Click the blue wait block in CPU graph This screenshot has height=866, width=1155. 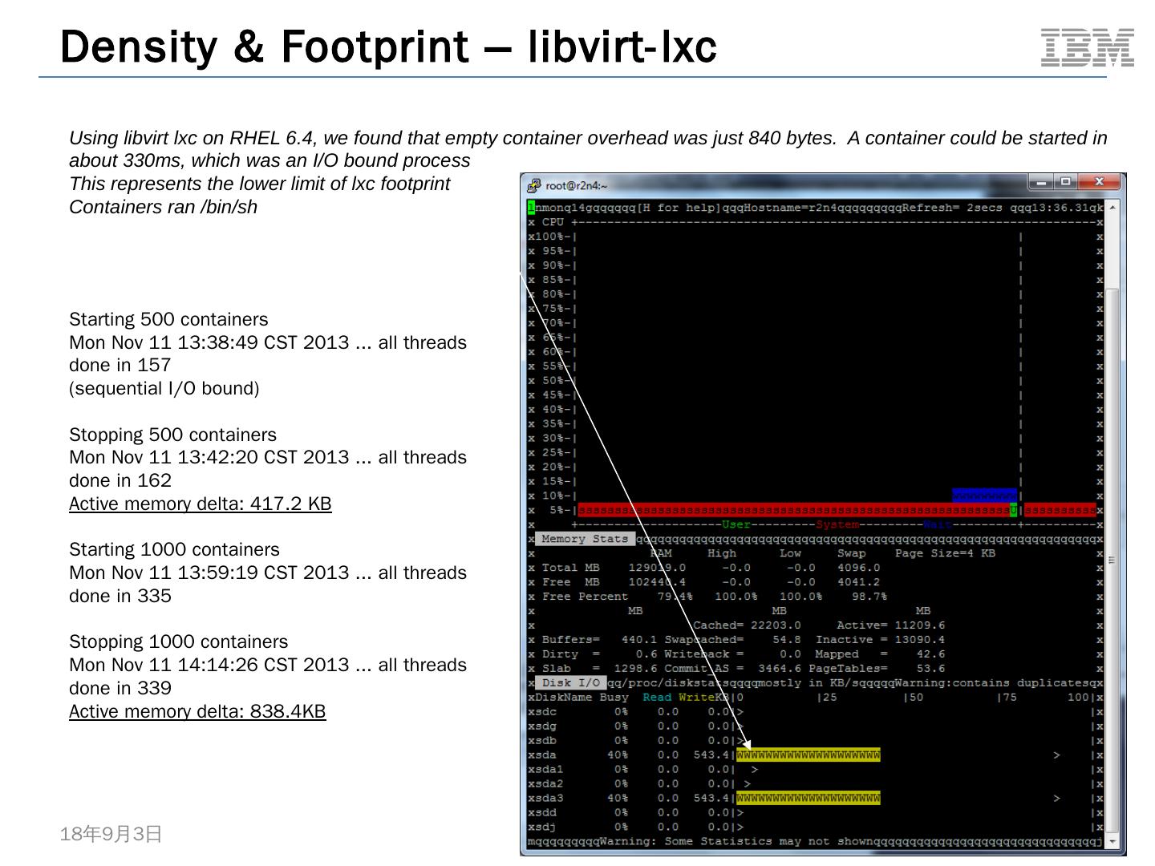click(x=984, y=496)
